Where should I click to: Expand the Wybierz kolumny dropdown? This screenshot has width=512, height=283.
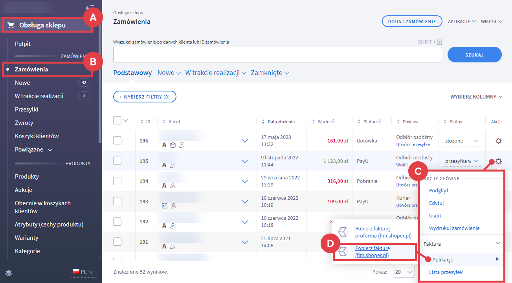(476, 97)
